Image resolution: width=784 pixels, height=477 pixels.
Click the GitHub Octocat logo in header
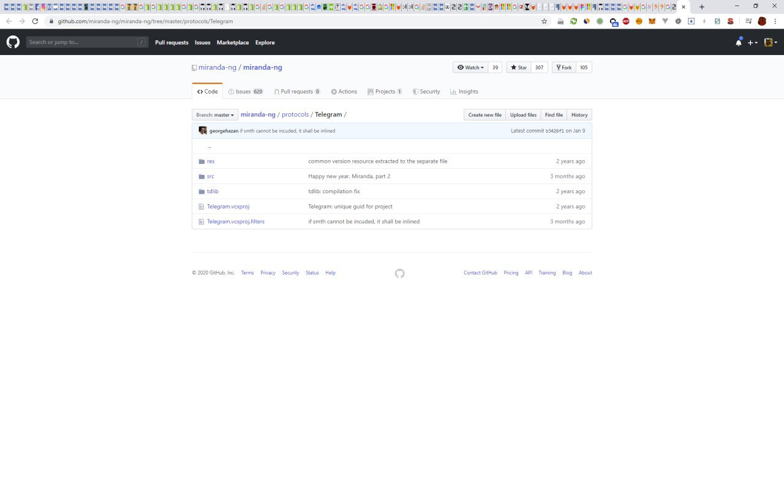13,42
